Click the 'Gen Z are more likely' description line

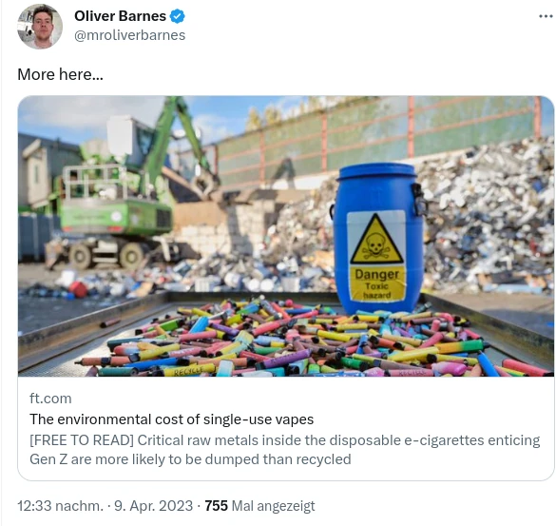tap(190, 459)
